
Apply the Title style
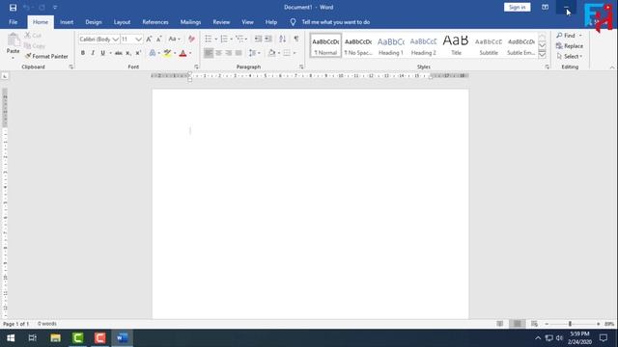click(456, 45)
